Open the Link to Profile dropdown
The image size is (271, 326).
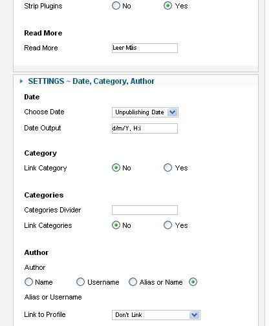156,315
